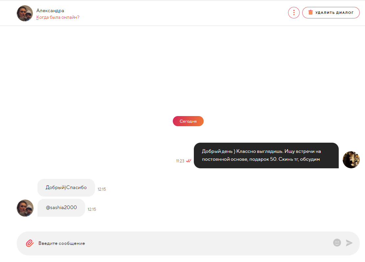Screen dimensions: 365x262
Task: Open Александра's avatar in the header
Action: pyautogui.click(x=25, y=13)
